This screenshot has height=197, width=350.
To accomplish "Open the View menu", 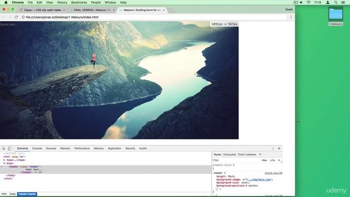I will pos(50,2).
